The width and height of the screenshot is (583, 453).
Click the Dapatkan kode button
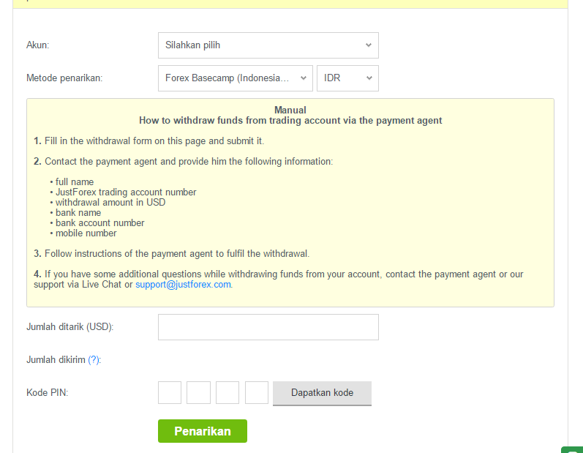[322, 393]
